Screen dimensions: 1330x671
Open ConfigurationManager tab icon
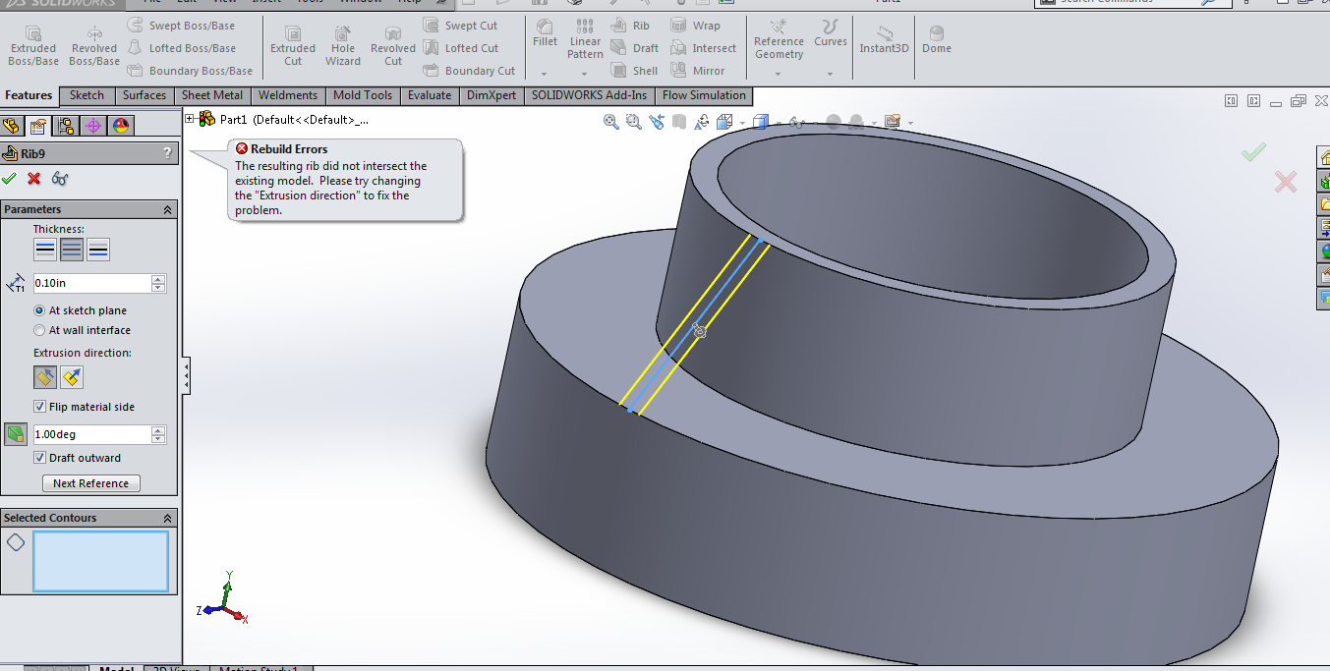(x=66, y=126)
